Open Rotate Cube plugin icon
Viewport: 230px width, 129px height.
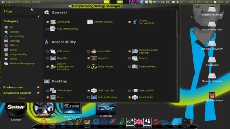coord(135,97)
